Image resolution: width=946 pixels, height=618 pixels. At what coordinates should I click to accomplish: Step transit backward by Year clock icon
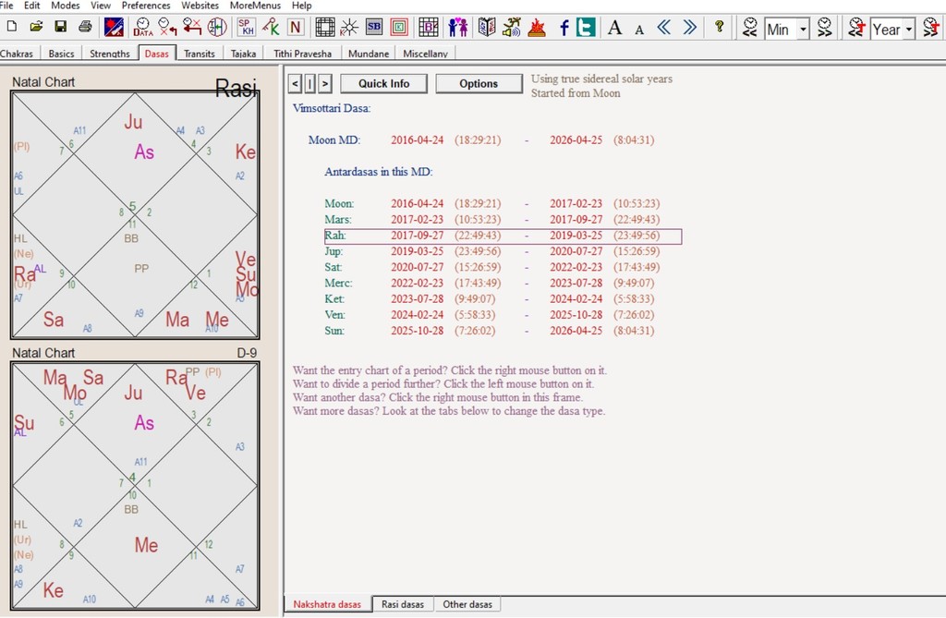855,27
